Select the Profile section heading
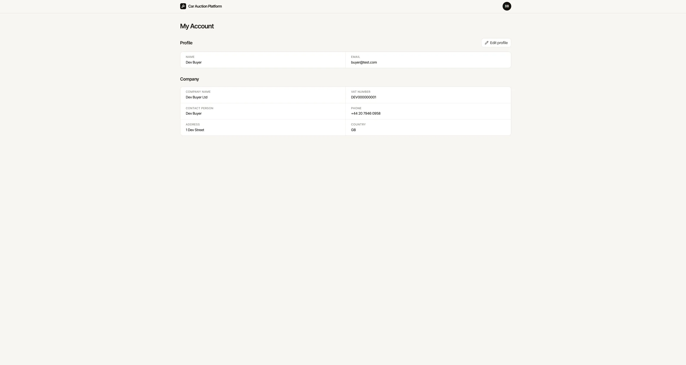The height and width of the screenshot is (365, 686). click(186, 43)
